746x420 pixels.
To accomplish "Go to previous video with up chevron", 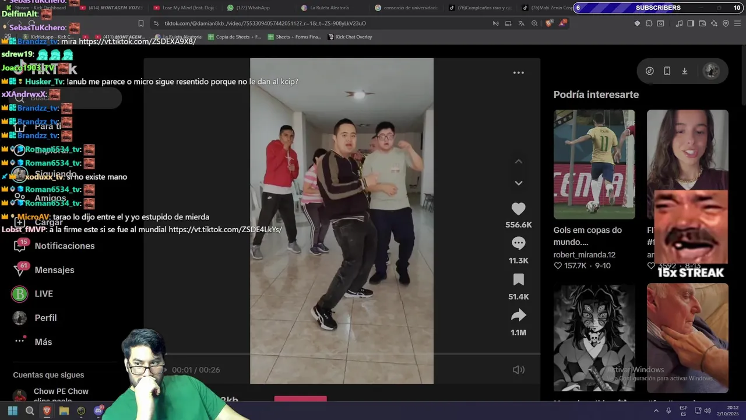I will tap(518, 162).
